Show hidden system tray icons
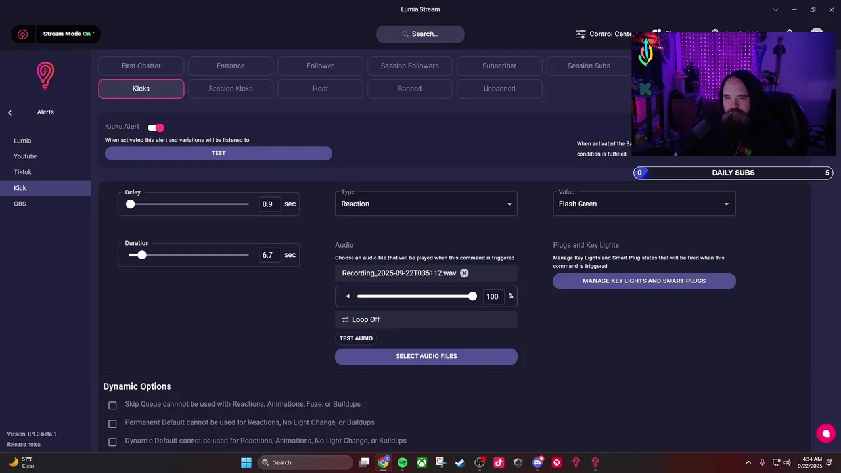The height and width of the screenshot is (473, 841). [x=748, y=462]
